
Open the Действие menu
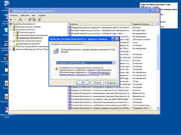click(25, 15)
